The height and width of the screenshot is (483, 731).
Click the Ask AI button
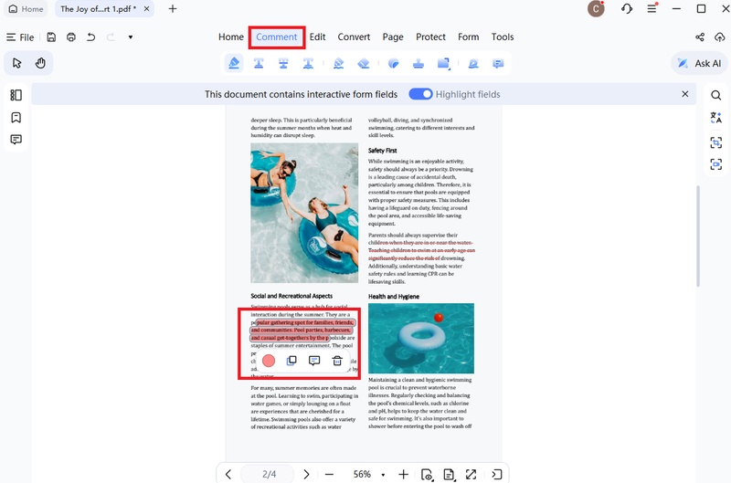tap(699, 63)
